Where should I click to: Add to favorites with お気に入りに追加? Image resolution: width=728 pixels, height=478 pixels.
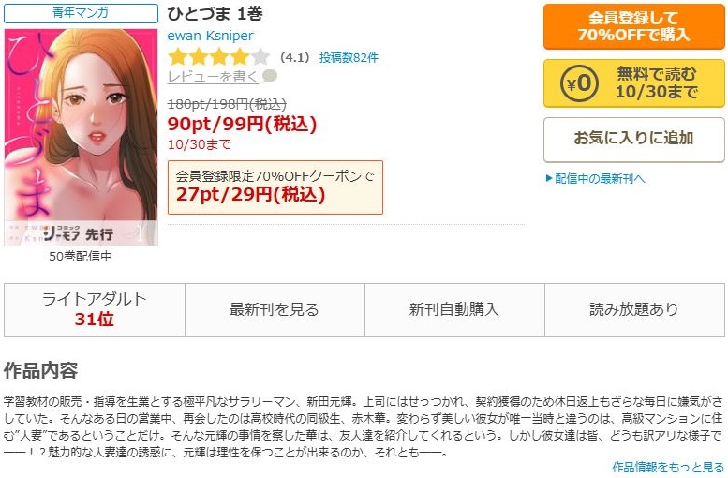(633, 140)
